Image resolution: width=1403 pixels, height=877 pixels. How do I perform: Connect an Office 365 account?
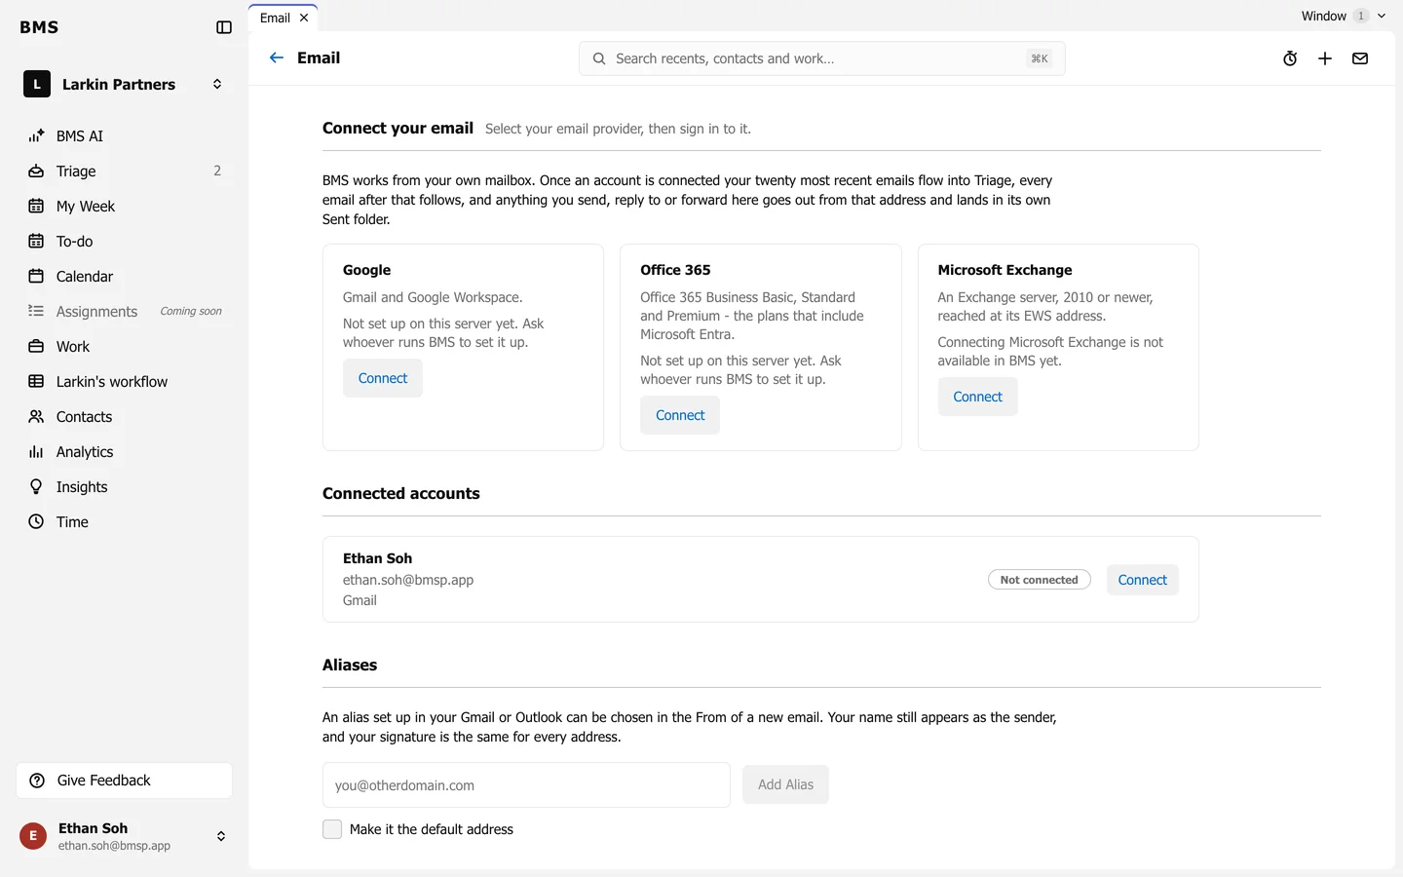pos(680,415)
